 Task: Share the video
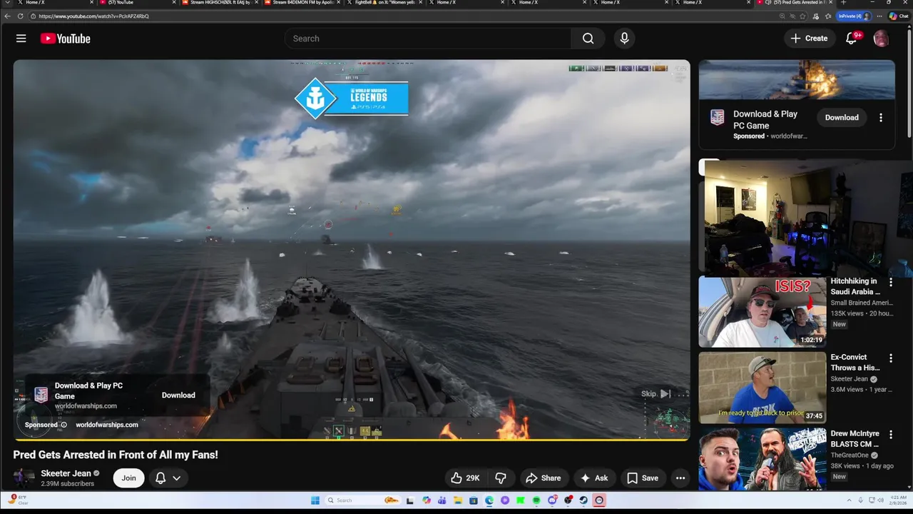[x=543, y=478]
